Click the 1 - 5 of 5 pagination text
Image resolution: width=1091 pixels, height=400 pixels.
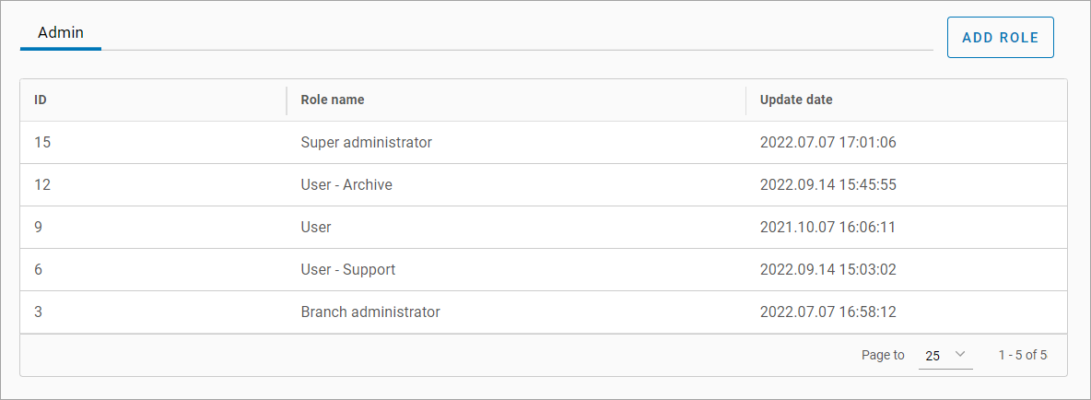(x=1023, y=355)
